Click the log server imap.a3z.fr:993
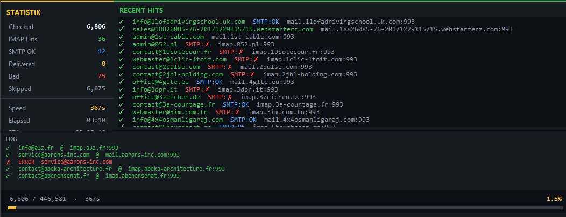The height and width of the screenshot is (217, 566). pyautogui.click(x=94, y=148)
